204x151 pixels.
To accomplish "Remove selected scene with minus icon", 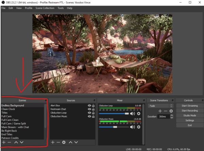I will click(9, 142).
